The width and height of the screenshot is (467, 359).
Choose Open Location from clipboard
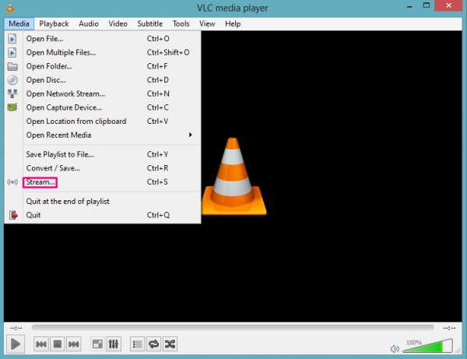(103, 121)
